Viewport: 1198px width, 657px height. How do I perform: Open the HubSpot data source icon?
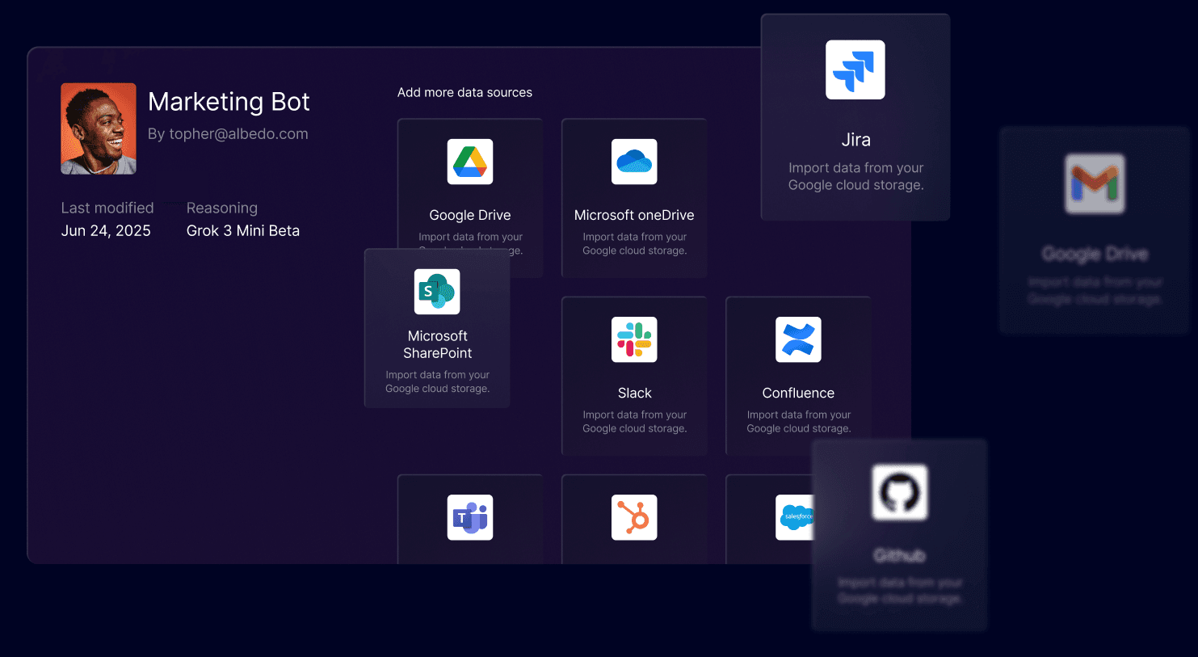[x=634, y=517]
